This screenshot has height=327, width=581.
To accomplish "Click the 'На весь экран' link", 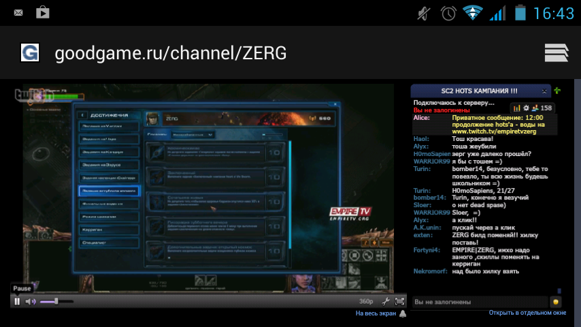I will tap(376, 313).
